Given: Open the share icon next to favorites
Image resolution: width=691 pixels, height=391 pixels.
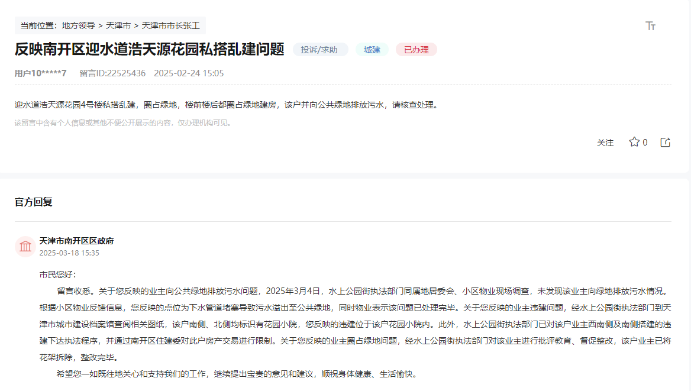Looking at the screenshot, I should (x=665, y=142).
